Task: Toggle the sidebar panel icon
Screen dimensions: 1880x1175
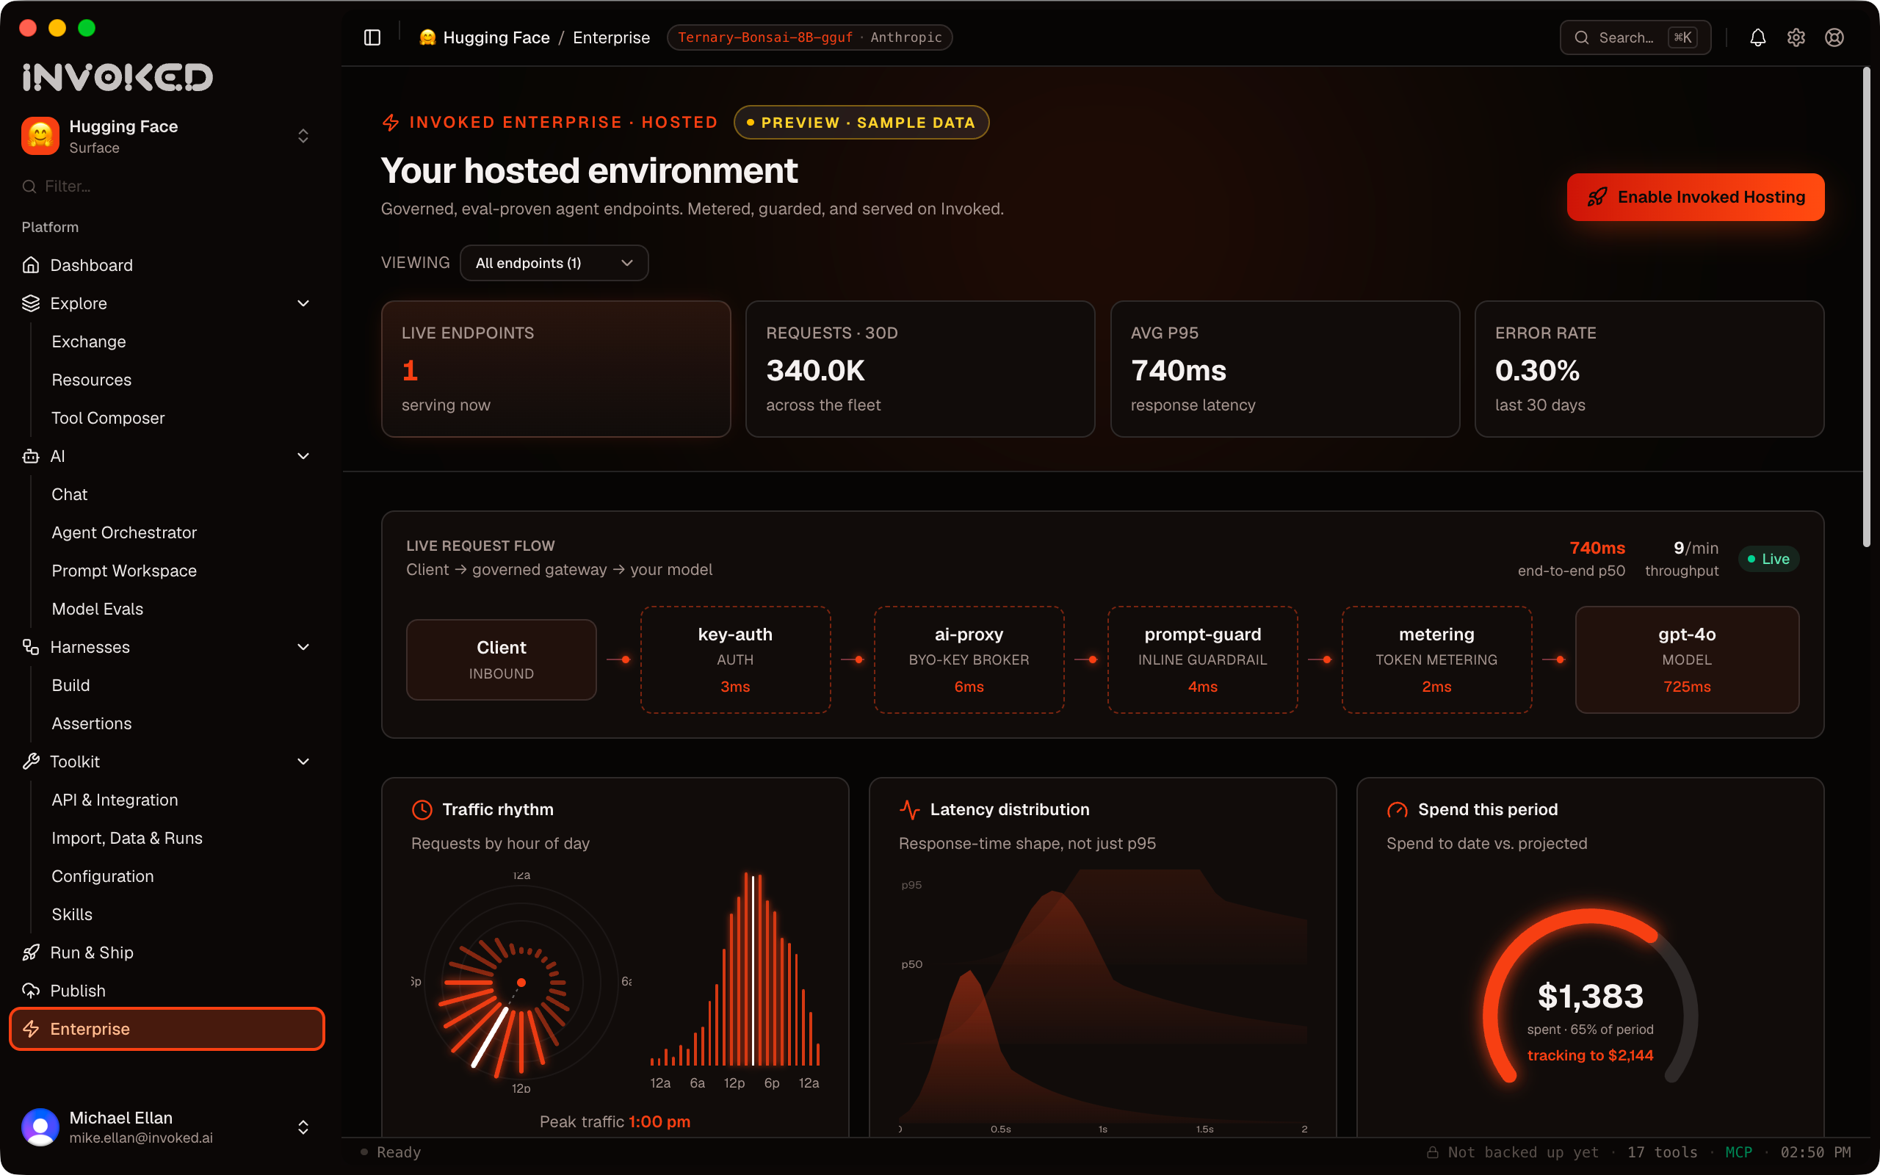Action: tap(372, 37)
